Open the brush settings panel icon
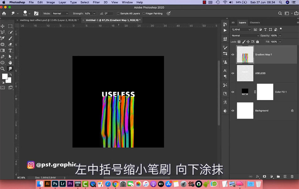The image size is (299, 189). point(36,13)
